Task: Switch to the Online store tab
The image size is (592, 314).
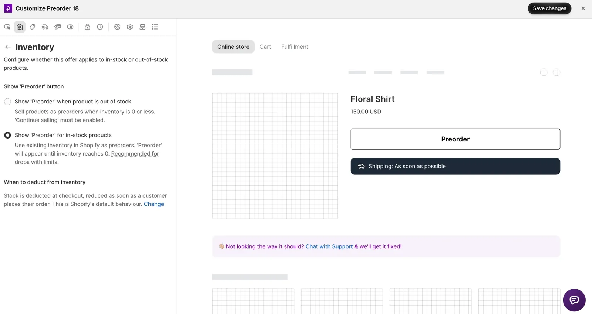Action: coord(233,47)
